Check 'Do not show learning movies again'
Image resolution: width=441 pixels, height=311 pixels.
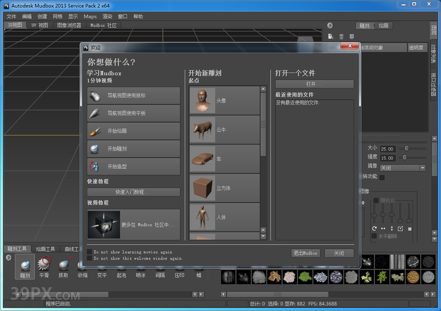[89, 252]
